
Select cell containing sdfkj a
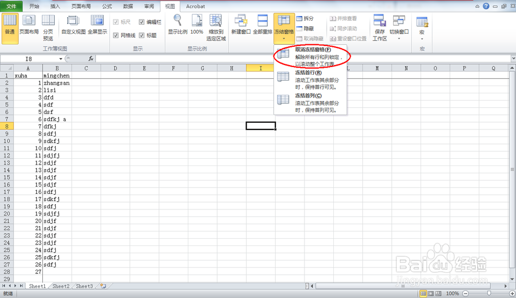(x=57, y=119)
